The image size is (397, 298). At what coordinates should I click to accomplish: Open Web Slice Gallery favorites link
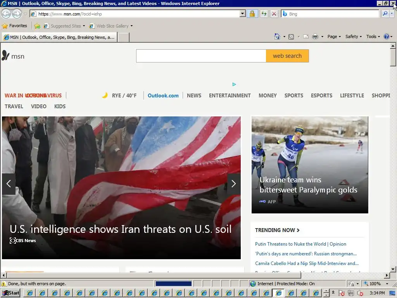click(111, 26)
